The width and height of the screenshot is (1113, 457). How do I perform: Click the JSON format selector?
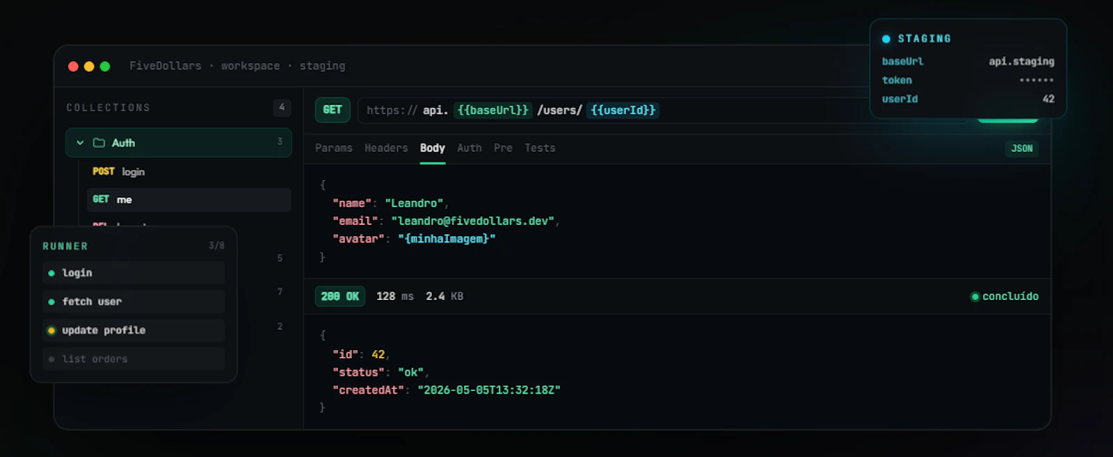(x=1021, y=149)
